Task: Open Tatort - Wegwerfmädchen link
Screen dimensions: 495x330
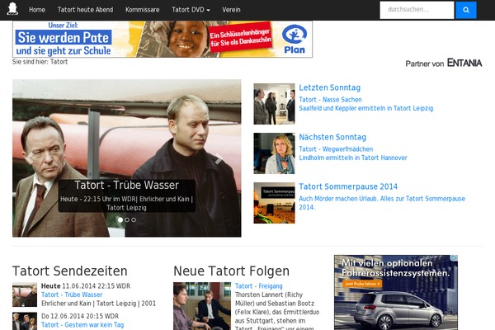Action: (x=336, y=149)
